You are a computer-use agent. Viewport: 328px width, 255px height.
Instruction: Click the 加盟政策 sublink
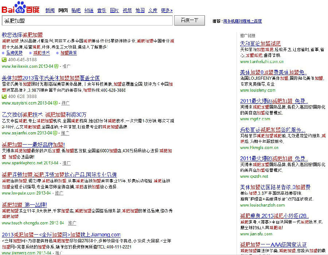point(69,53)
